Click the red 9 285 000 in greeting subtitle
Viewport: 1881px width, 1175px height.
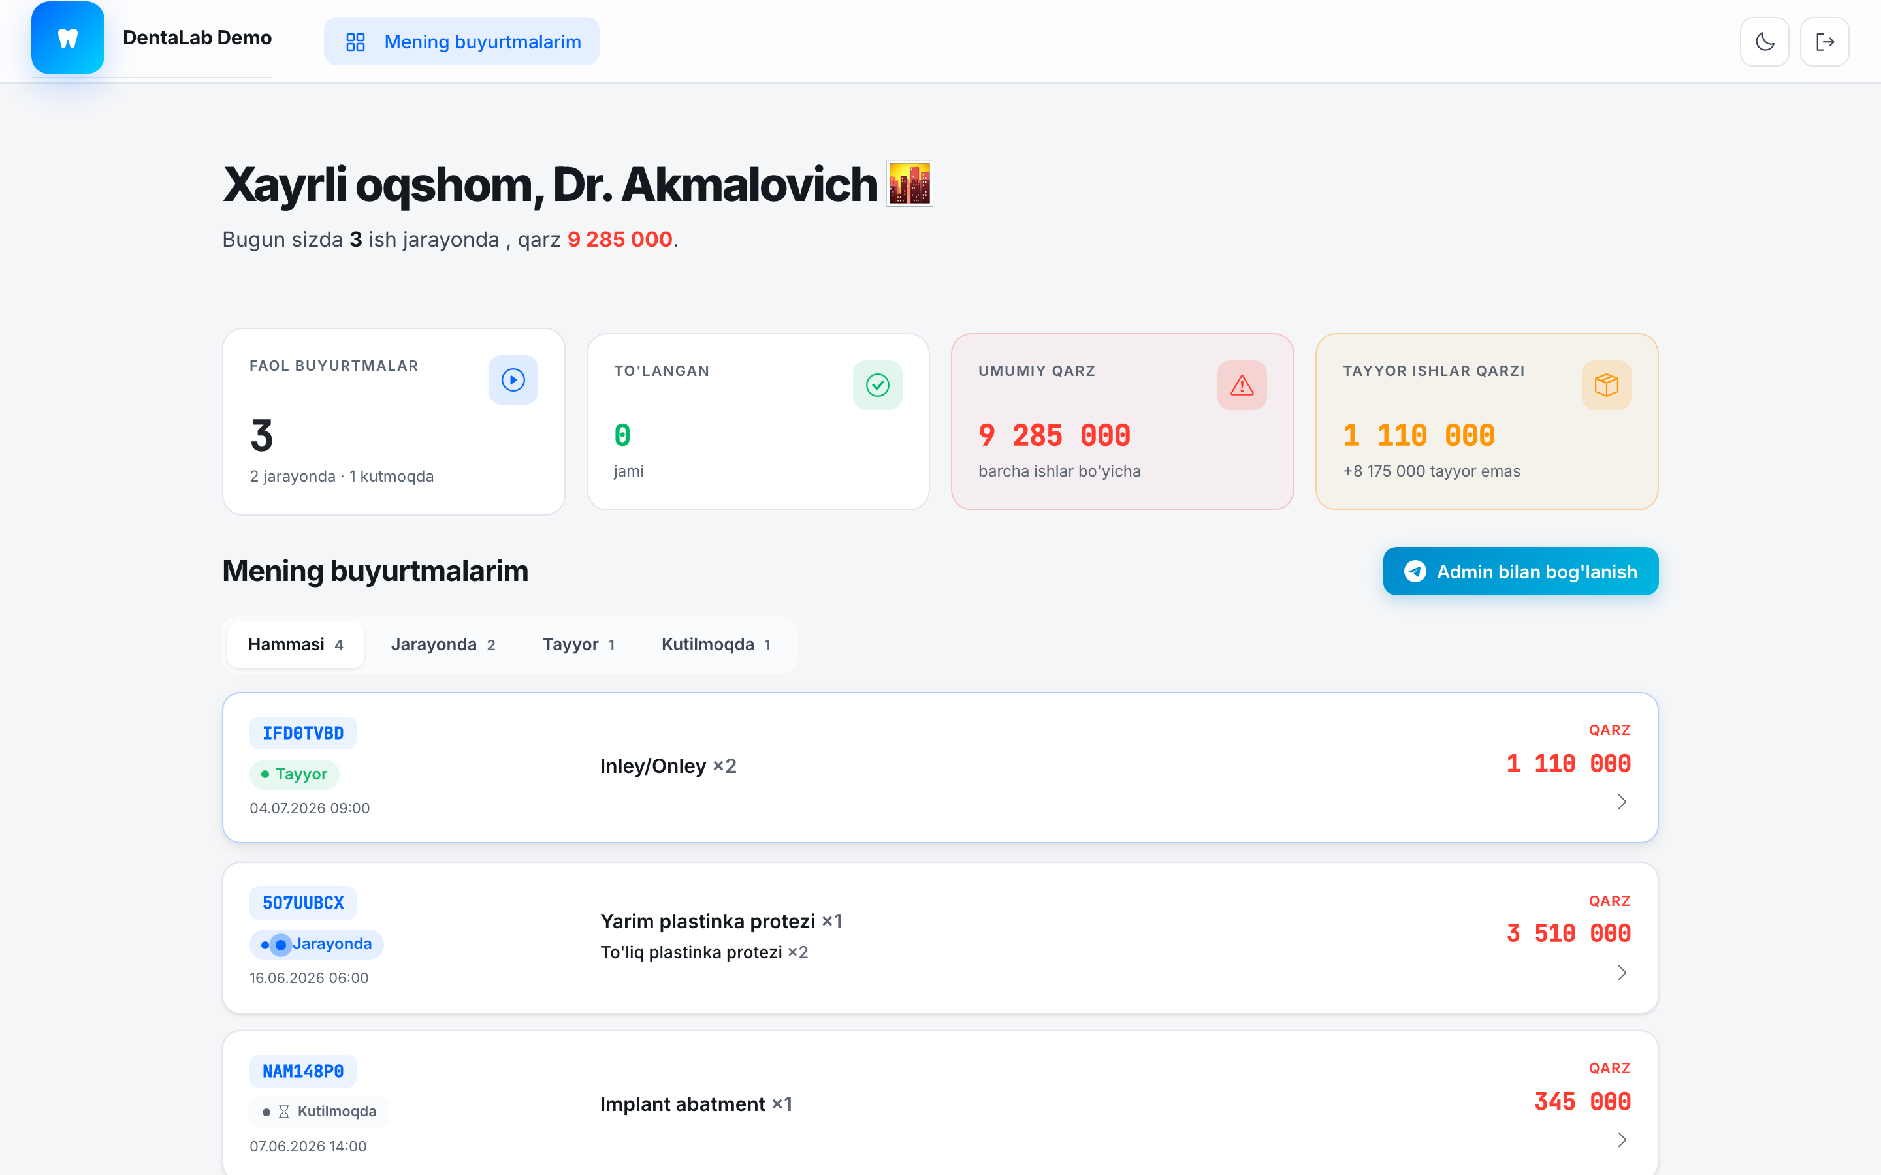click(x=620, y=240)
